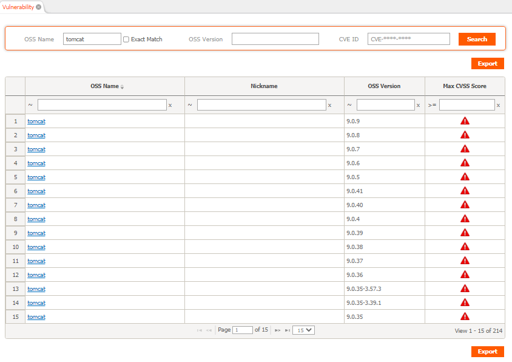Click the red warning icon for version 9.0.38
The height and width of the screenshot is (362, 512).
point(465,247)
